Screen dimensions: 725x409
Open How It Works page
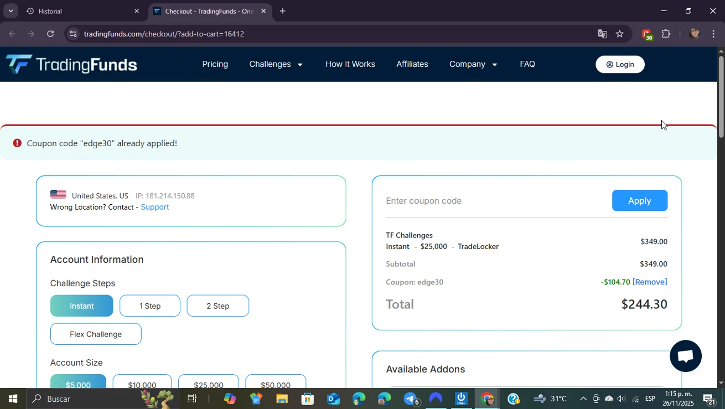350,64
